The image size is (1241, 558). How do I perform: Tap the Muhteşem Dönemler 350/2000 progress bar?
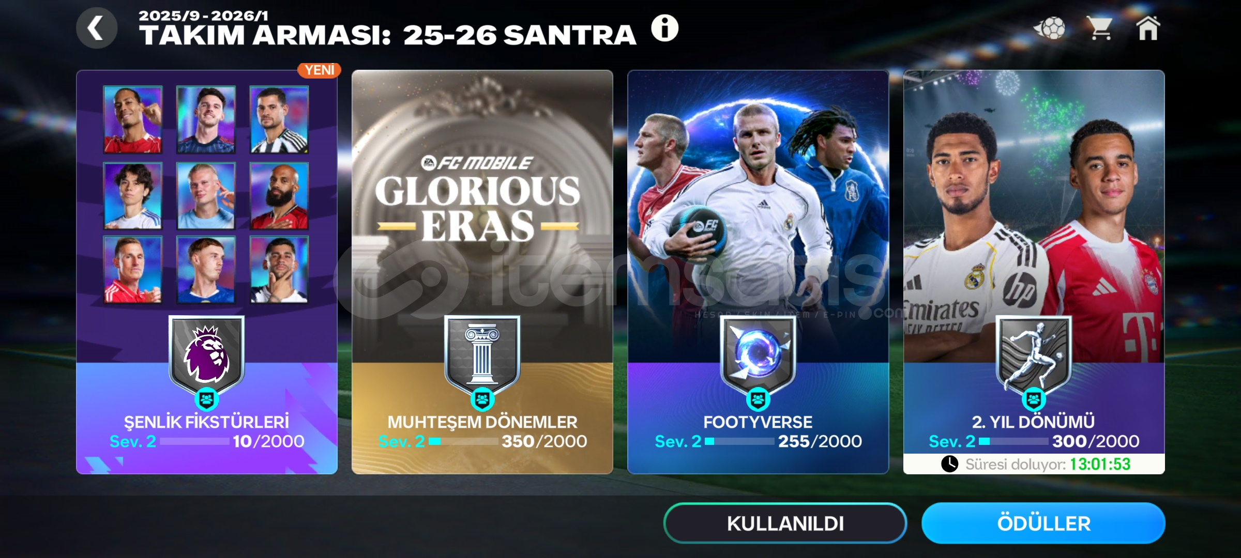463,441
